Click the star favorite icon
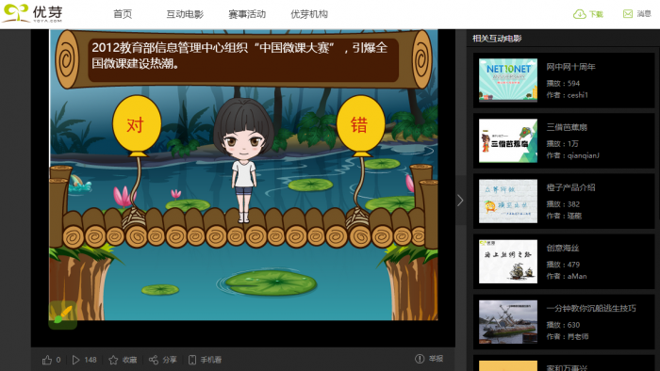 pos(113,360)
